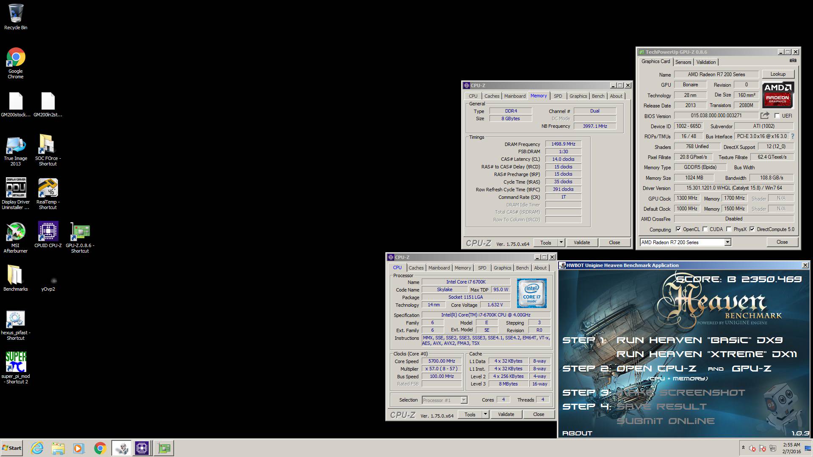Open Tools dropdown arrow in Memory CPU-Z window

coord(561,242)
